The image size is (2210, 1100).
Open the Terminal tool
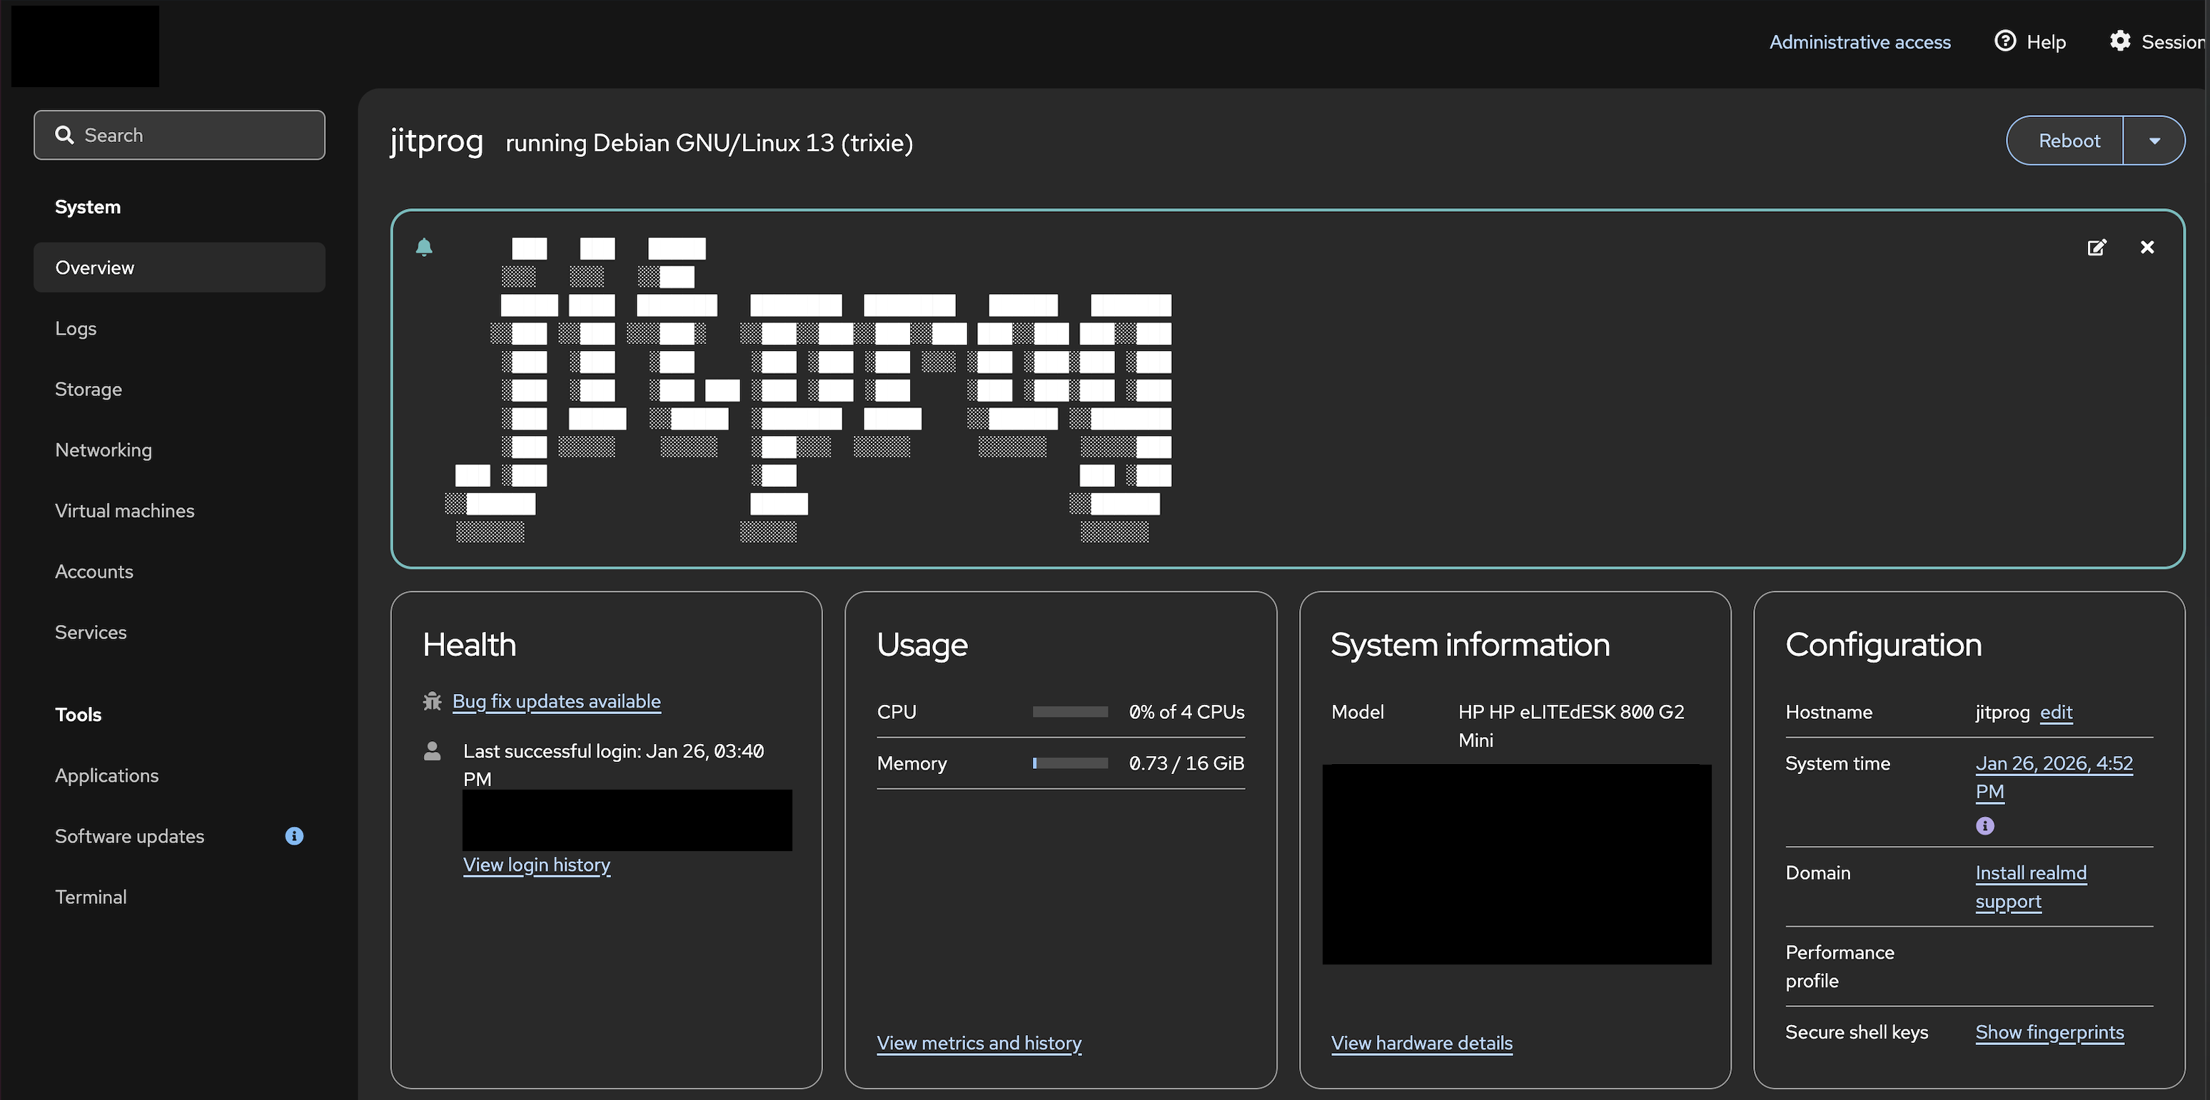click(91, 897)
